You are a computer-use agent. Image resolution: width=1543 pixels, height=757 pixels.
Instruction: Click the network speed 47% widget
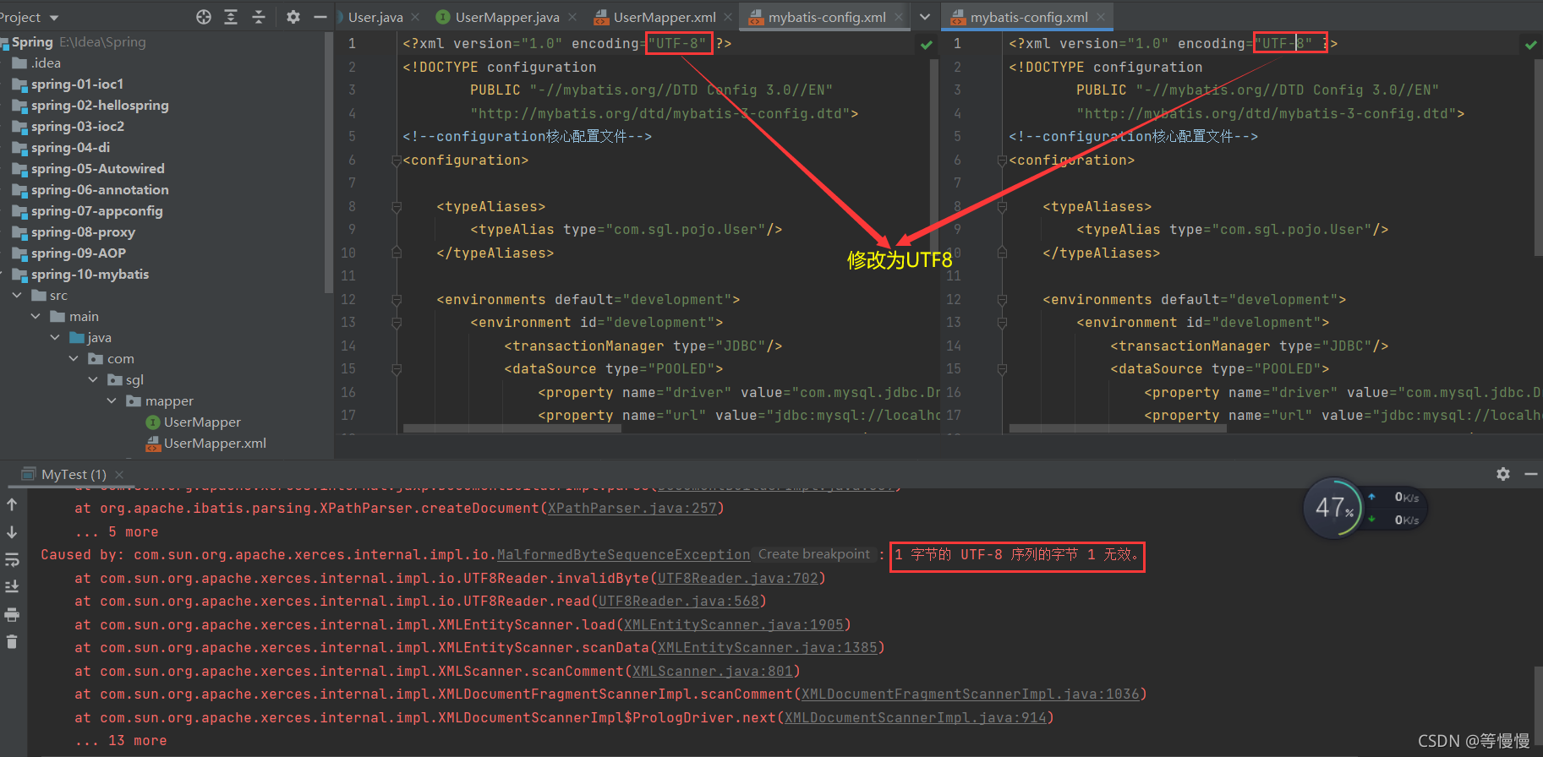(x=1364, y=508)
